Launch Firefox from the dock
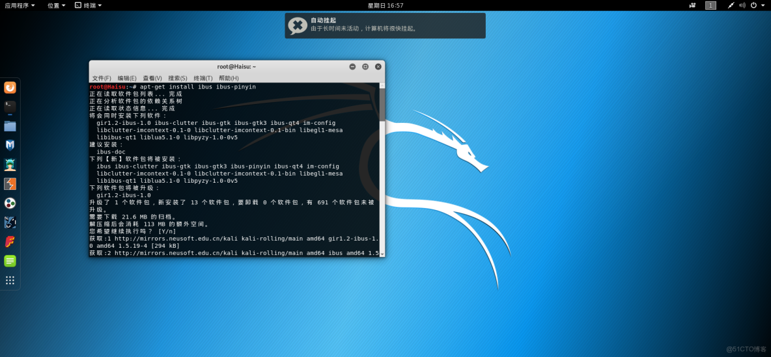The image size is (771, 357). click(10, 87)
